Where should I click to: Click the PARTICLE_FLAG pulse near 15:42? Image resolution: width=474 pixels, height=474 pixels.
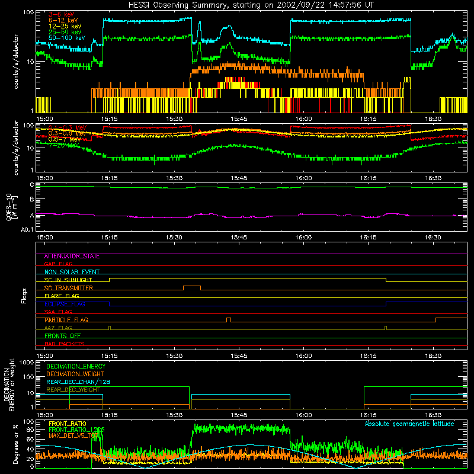point(229,320)
